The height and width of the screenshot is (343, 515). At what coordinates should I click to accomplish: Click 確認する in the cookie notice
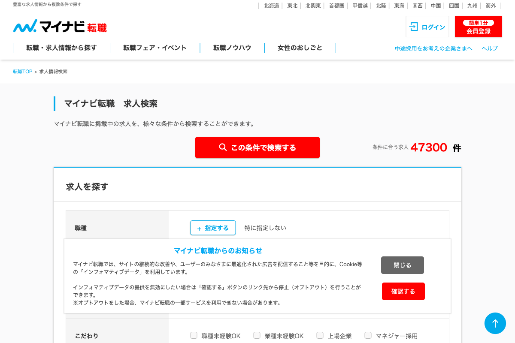point(403,292)
